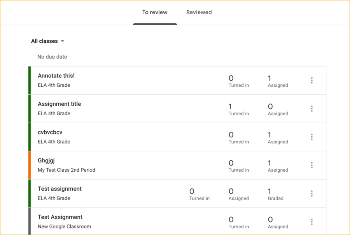Expand the All classes dropdown

click(x=48, y=41)
